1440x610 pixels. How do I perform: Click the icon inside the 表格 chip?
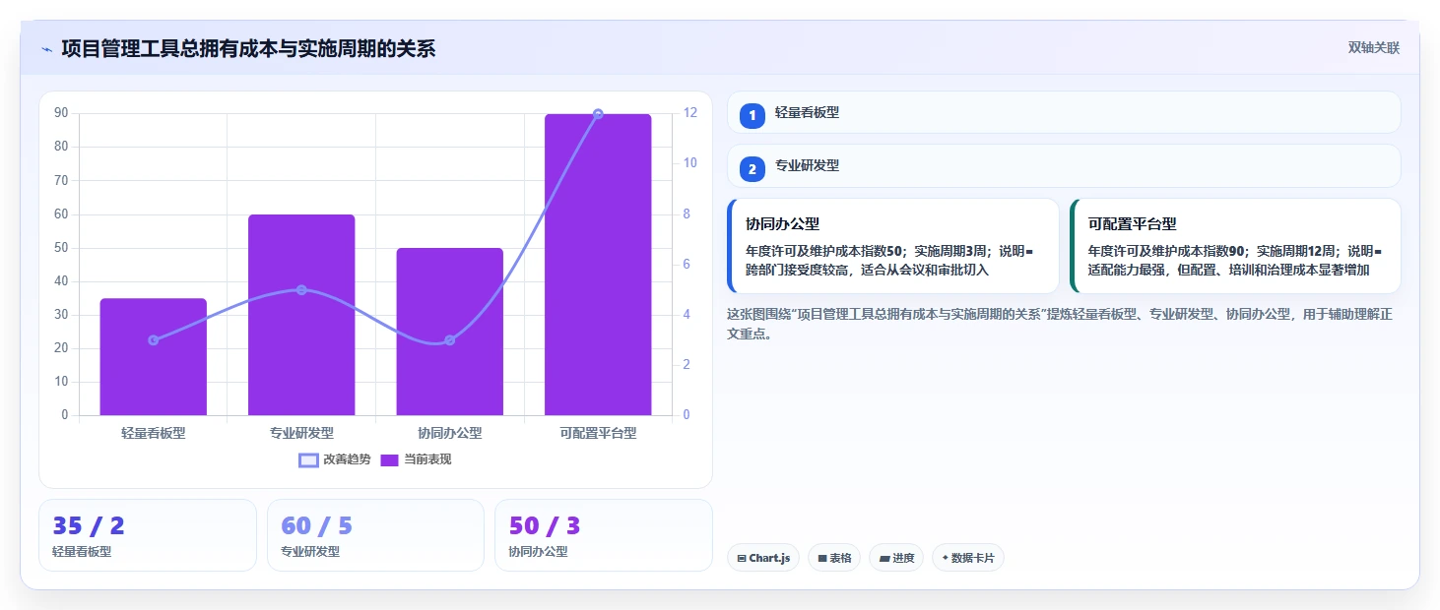(x=822, y=559)
